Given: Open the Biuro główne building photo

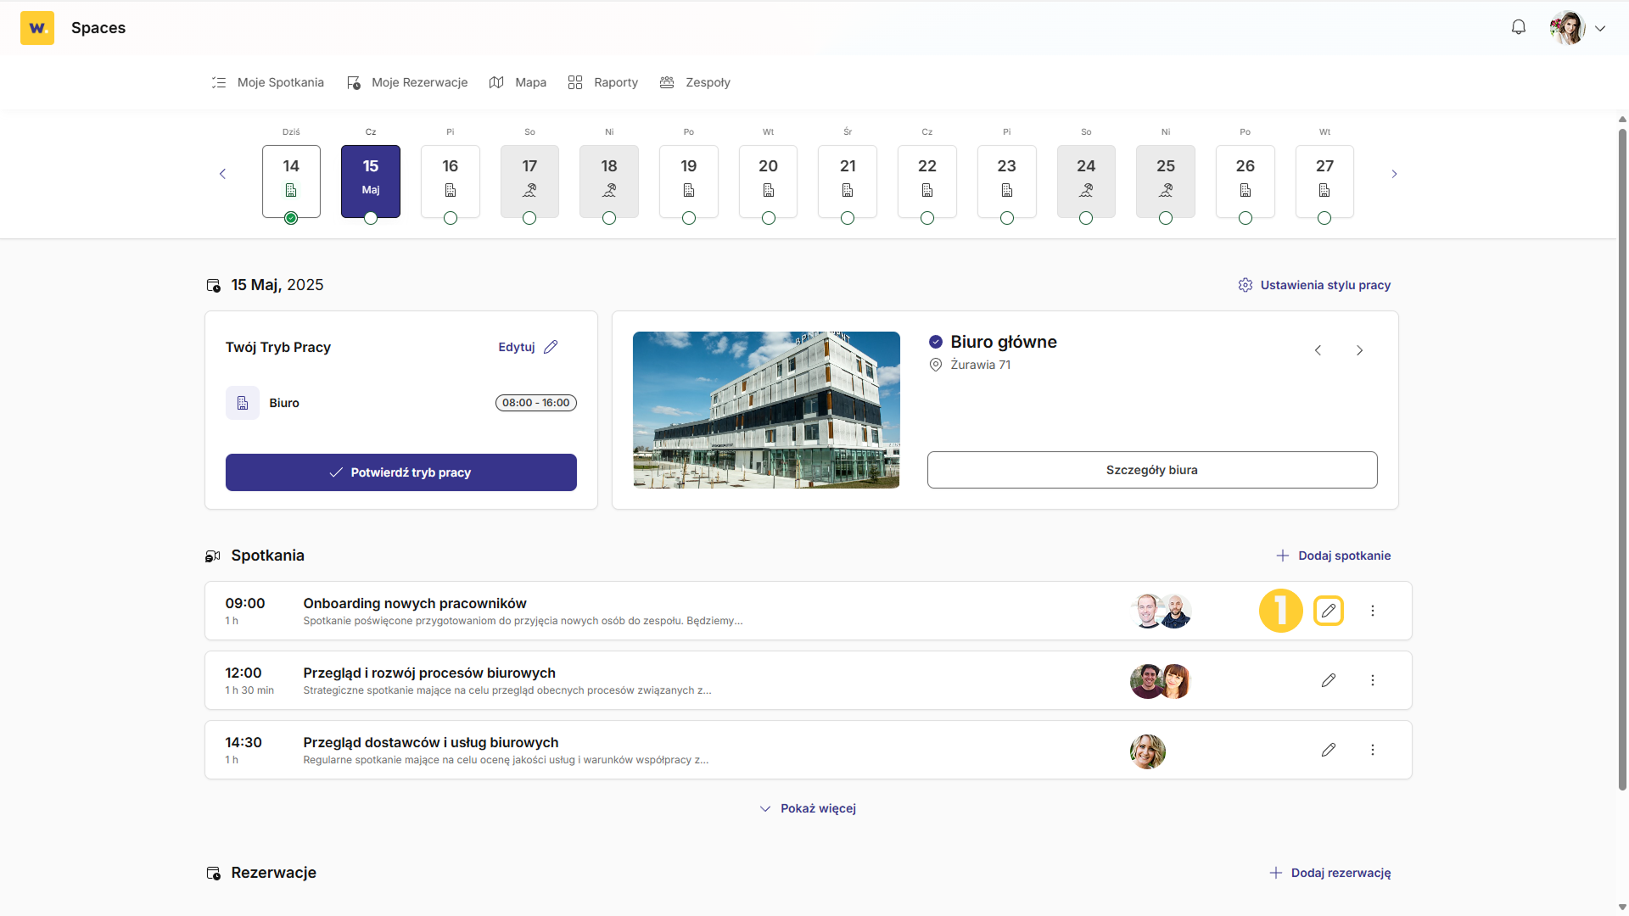Looking at the screenshot, I should (x=766, y=410).
